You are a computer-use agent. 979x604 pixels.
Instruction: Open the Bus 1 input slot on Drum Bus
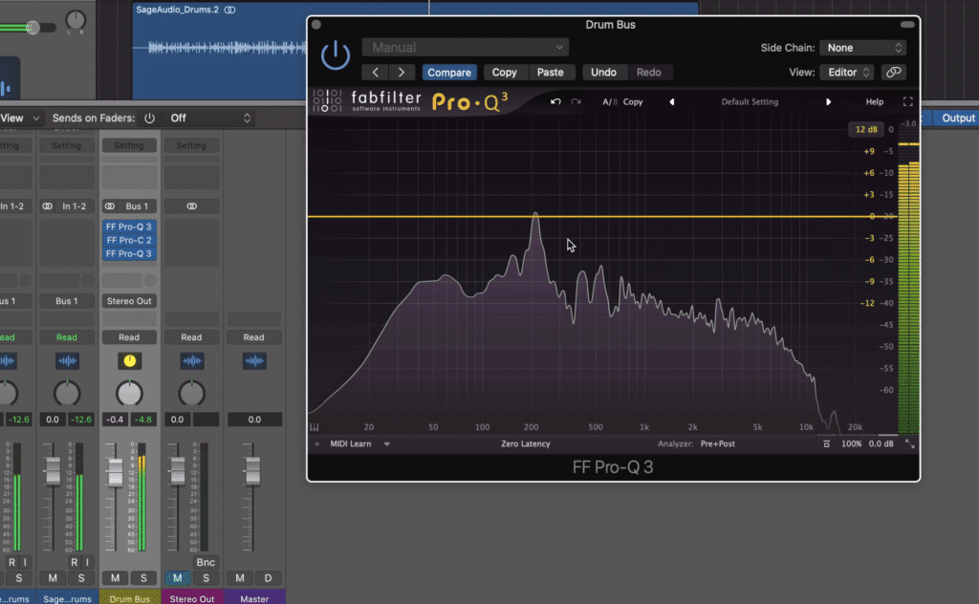[137, 205]
